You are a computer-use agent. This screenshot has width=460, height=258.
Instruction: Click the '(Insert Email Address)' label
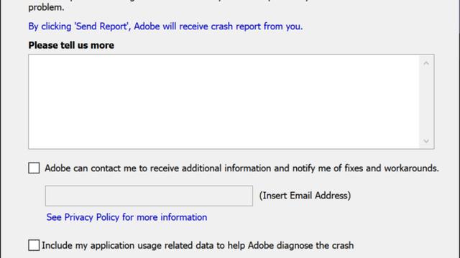point(305,196)
